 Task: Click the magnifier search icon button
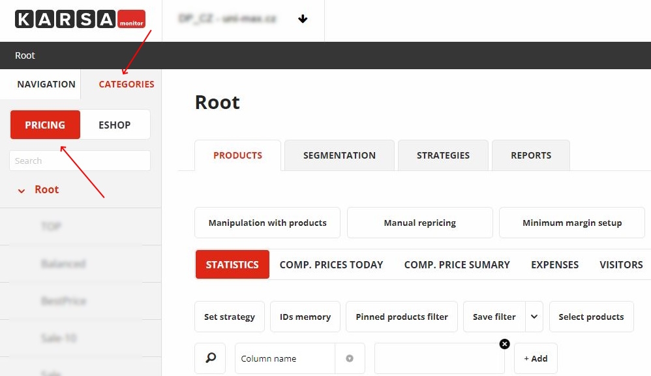pyautogui.click(x=210, y=358)
